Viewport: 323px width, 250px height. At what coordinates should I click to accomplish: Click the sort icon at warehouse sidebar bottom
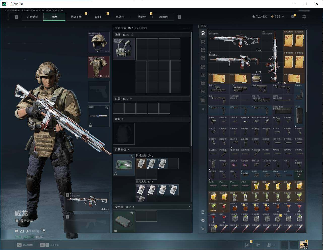(203, 229)
